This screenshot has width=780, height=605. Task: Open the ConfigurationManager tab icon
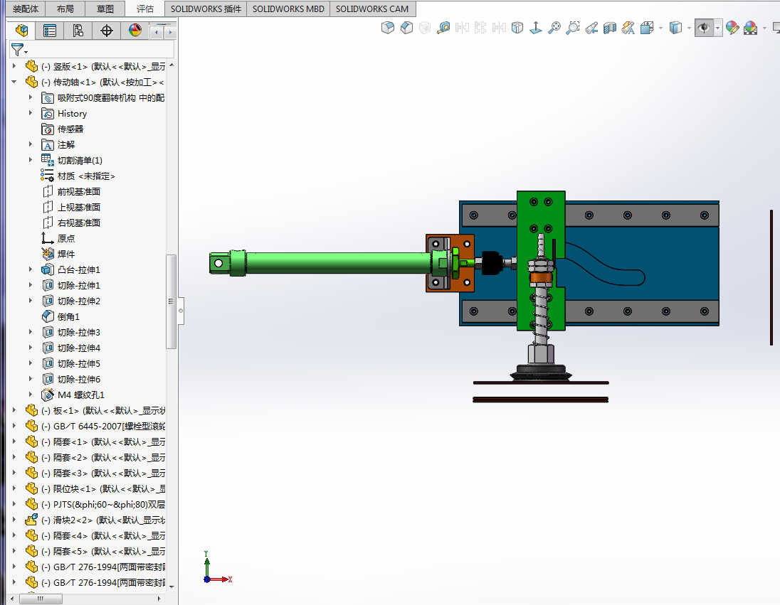coord(78,31)
